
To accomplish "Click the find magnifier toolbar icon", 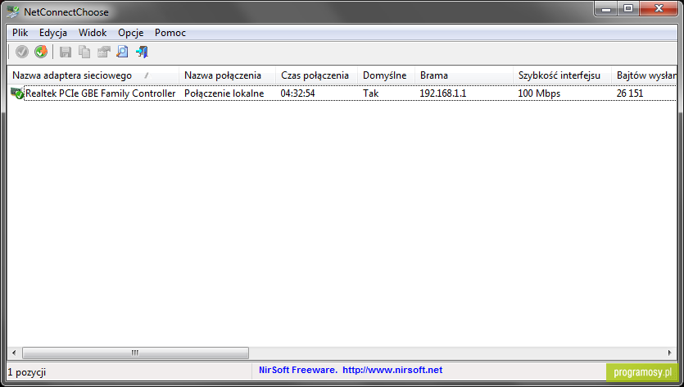I will pyautogui.click(x=123, y=52).
